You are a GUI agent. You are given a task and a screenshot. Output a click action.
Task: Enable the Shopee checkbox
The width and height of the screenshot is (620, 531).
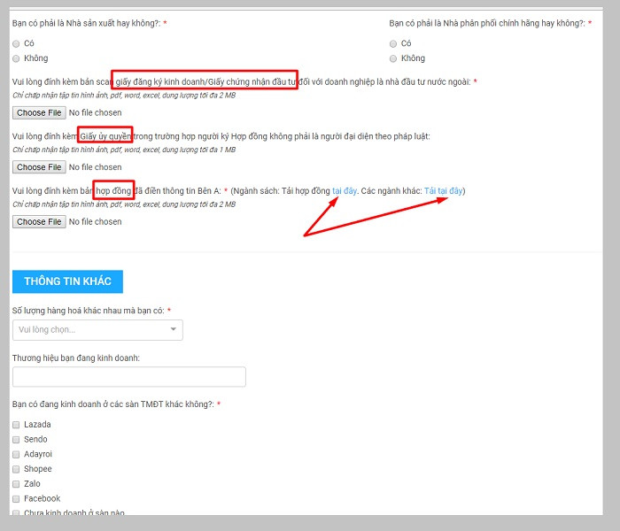point(17,469)
